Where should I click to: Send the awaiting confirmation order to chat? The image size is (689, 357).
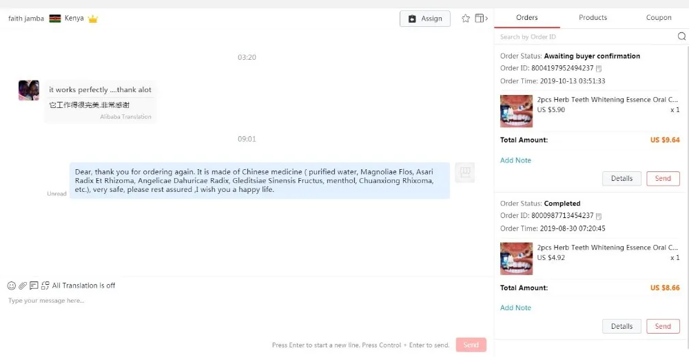(663, 179)
